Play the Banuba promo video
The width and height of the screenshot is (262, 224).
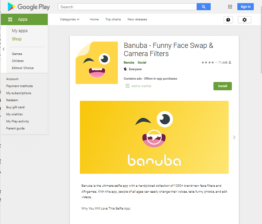coord(154,137)
